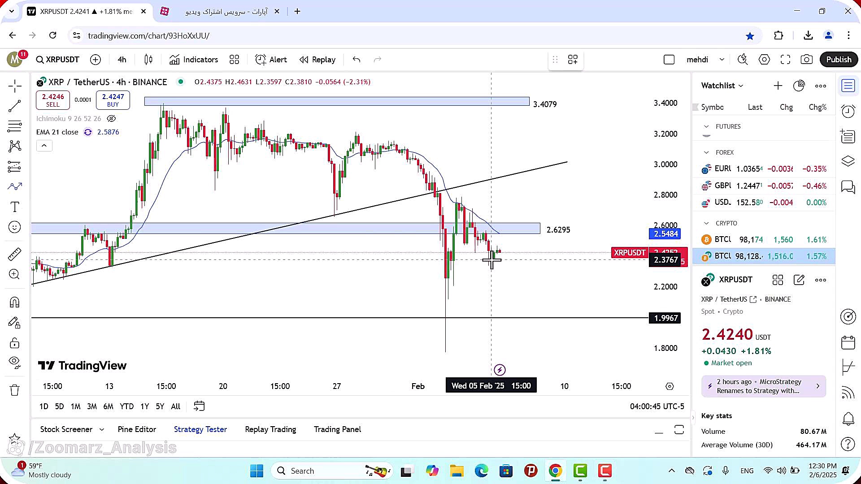Open the go to date calendar icon

199,406
